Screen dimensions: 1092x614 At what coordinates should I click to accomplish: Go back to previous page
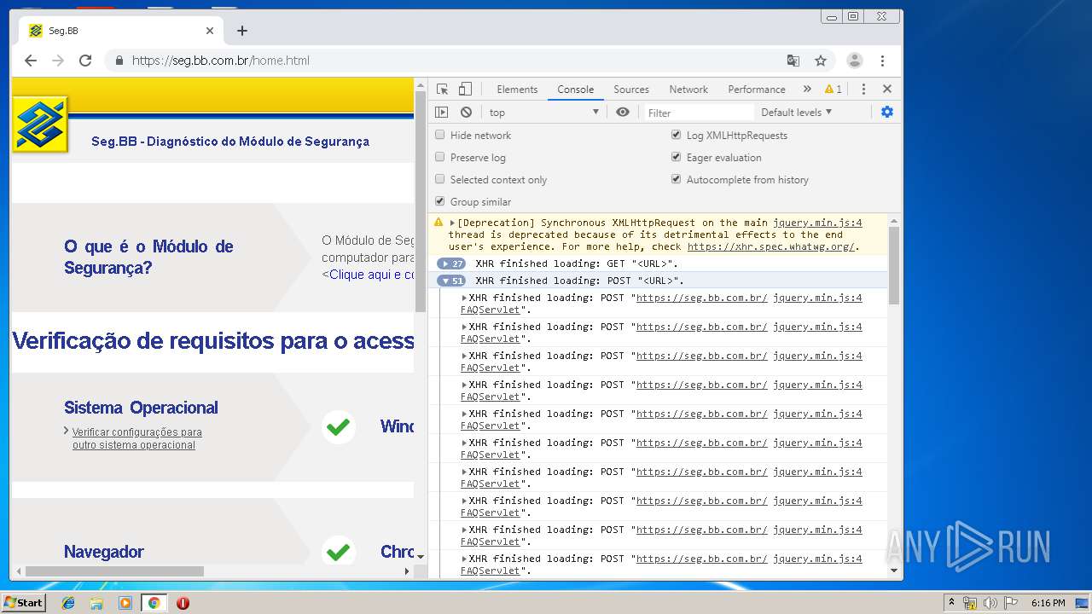pos(31,61)
